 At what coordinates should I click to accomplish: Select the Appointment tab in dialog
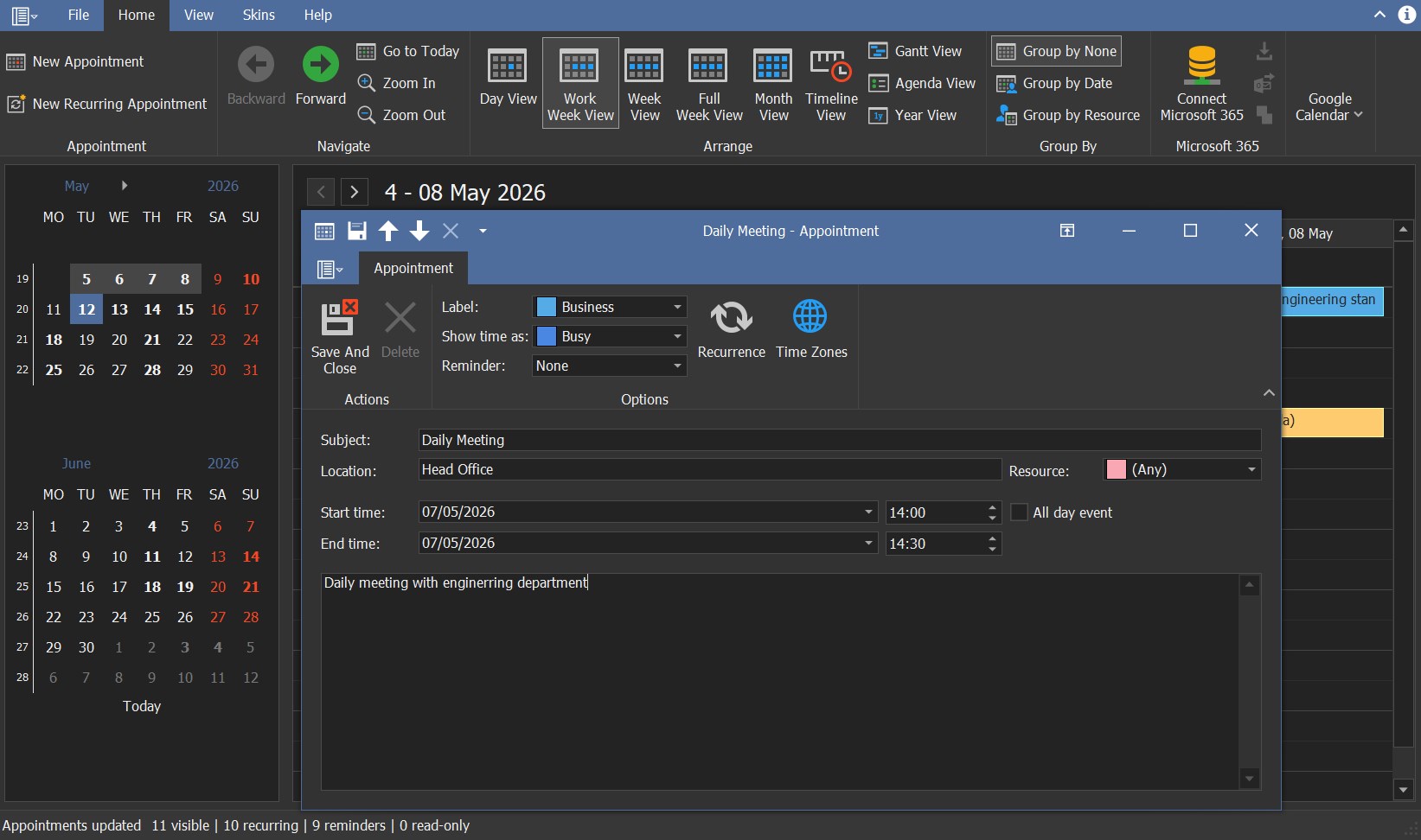coord(413,268)
